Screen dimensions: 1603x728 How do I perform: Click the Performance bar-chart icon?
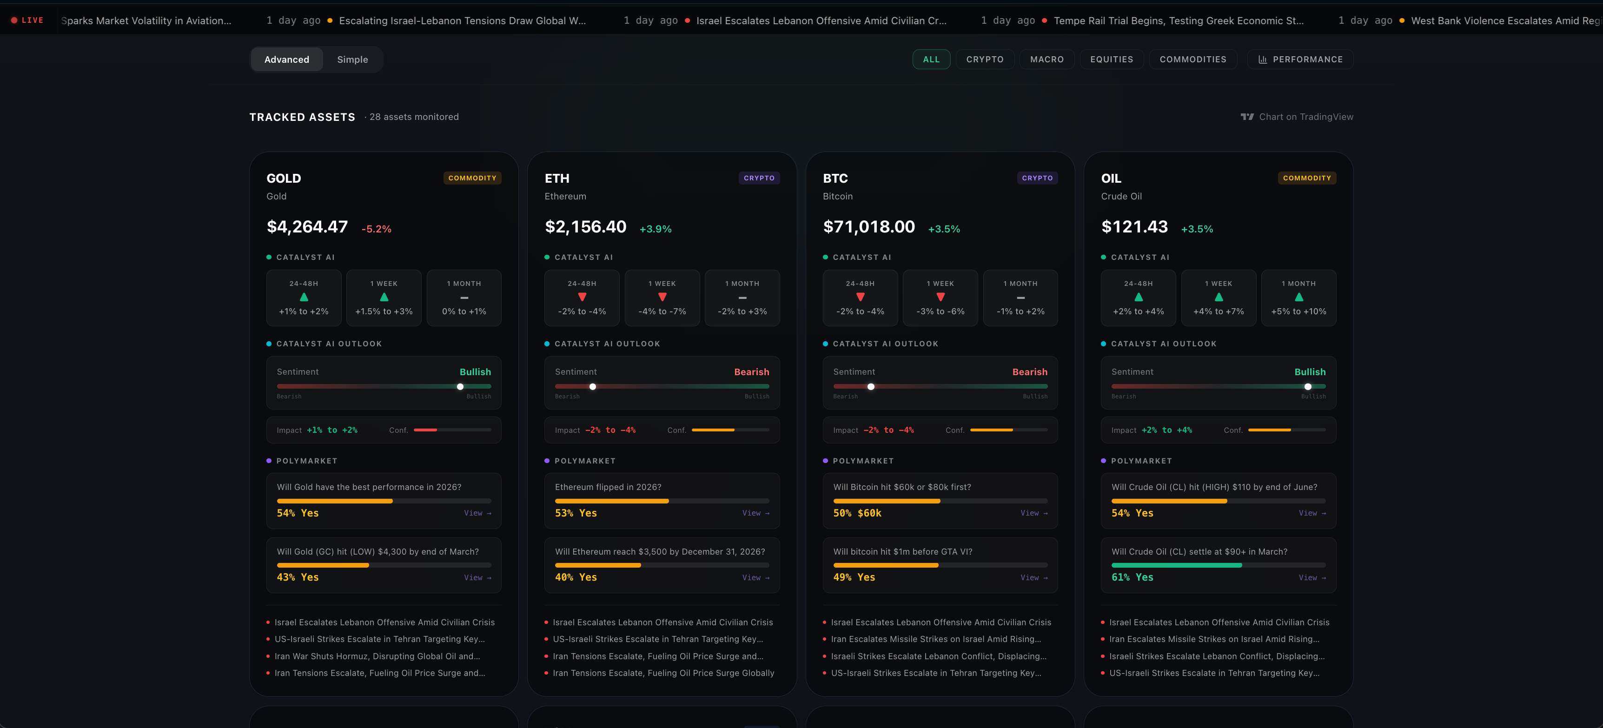(1263, 59)
